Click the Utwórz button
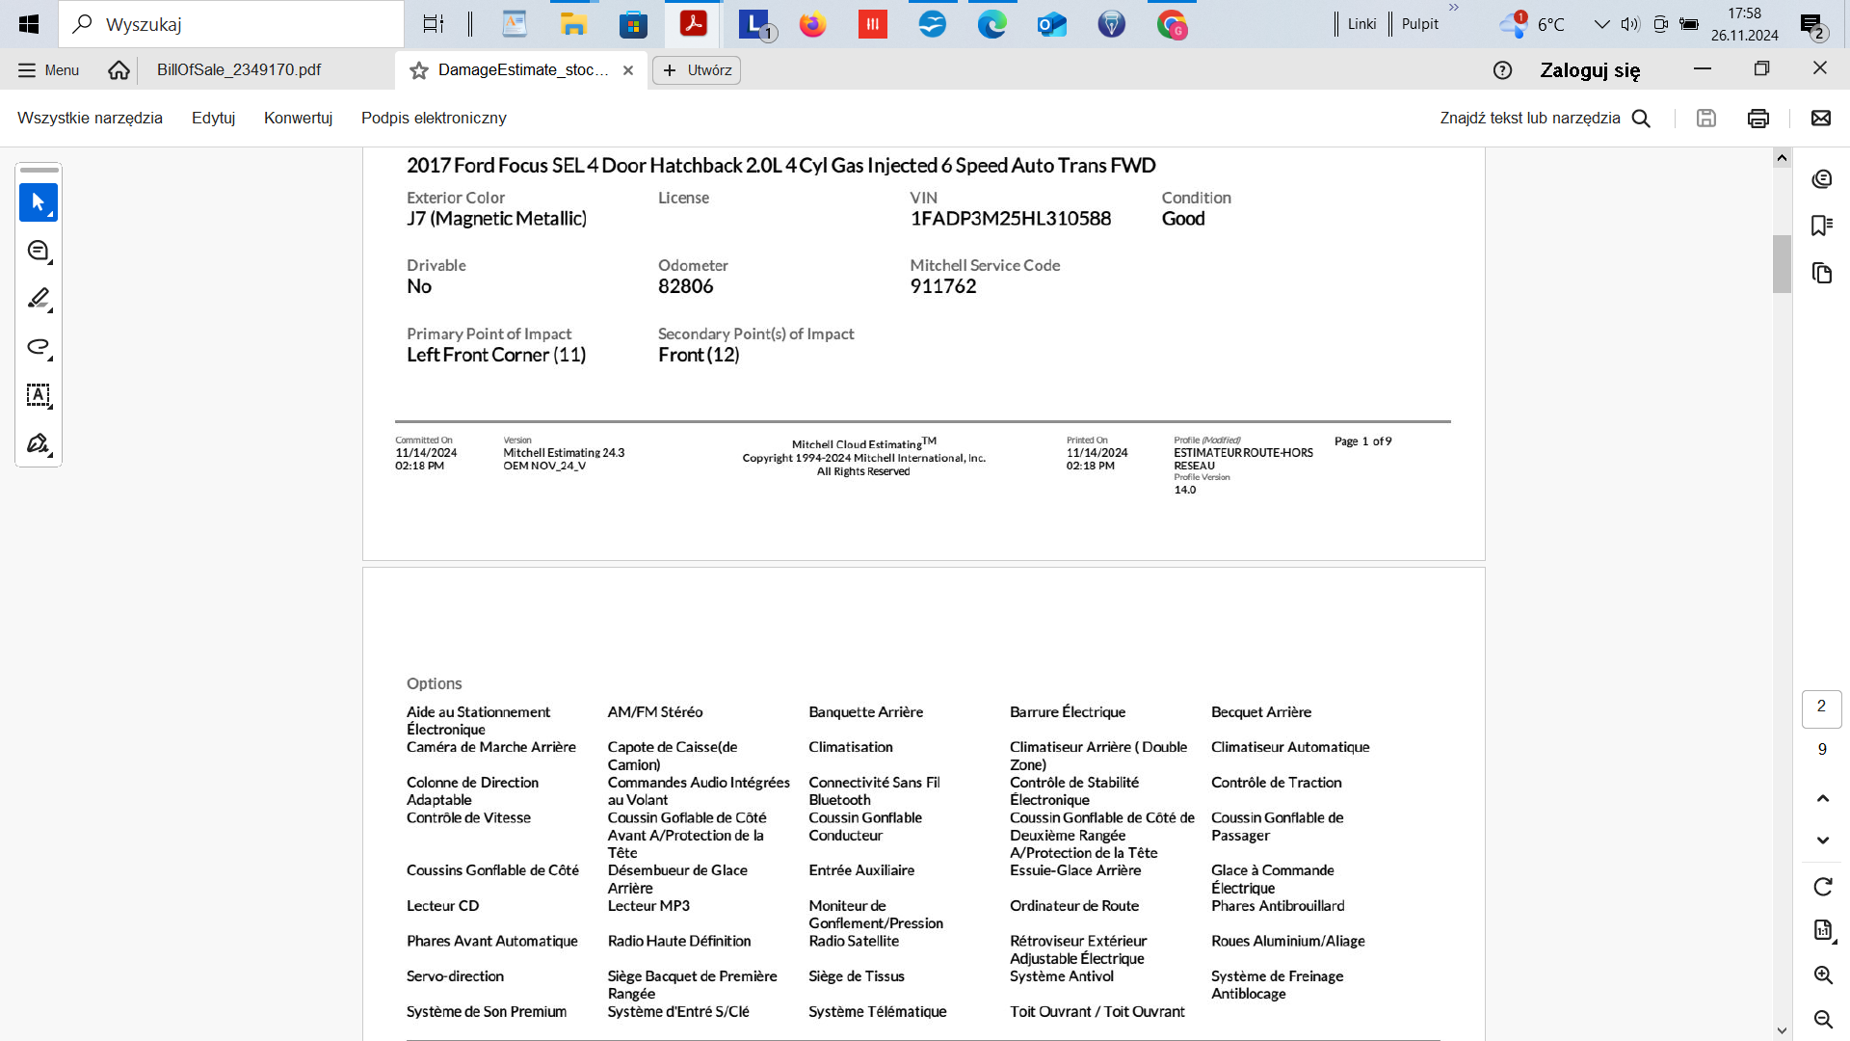The width and height of the screenshot is (1850, 1041). tap(697, 70)
